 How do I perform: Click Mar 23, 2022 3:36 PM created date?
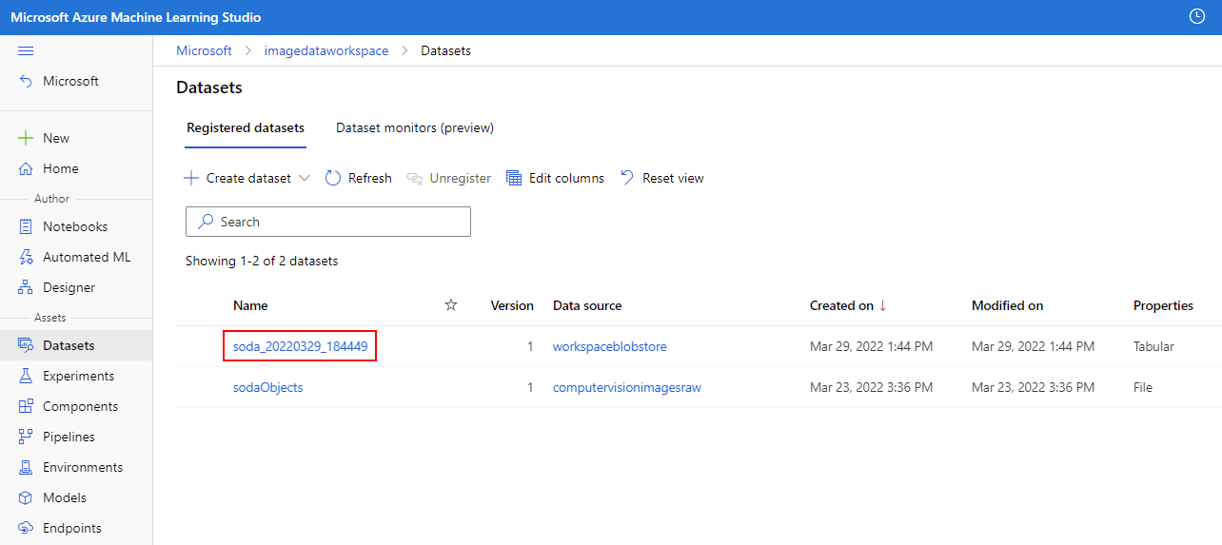pos(871,387)
